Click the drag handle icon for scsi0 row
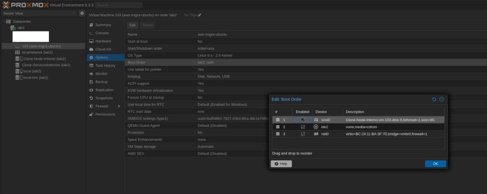 pyautogui.click(x=278, y=120)
